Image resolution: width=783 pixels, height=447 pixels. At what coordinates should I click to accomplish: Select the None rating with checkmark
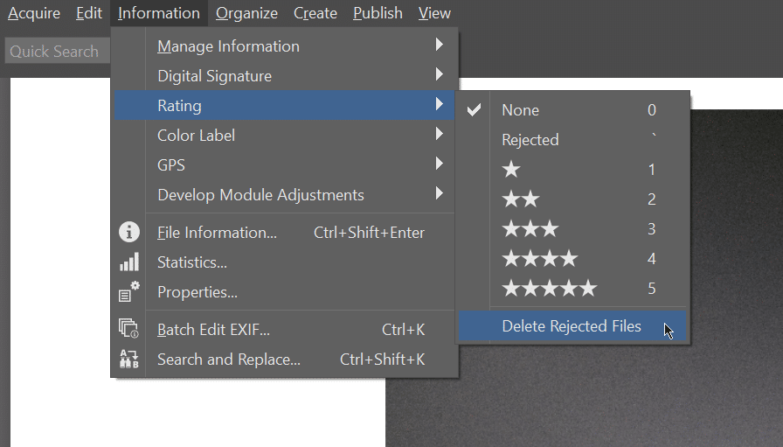572,110
